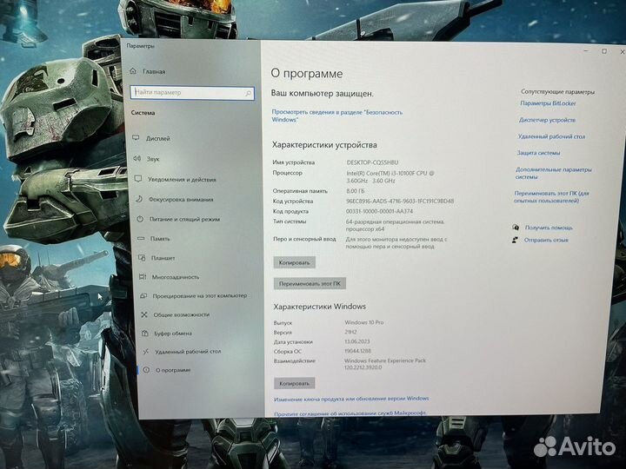The height and width of the screenshot is (469, 626).
Task: Click Отправить отзыв link
Action: pos(546,240)
